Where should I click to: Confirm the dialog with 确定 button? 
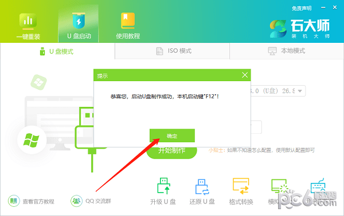pos(172,136)
